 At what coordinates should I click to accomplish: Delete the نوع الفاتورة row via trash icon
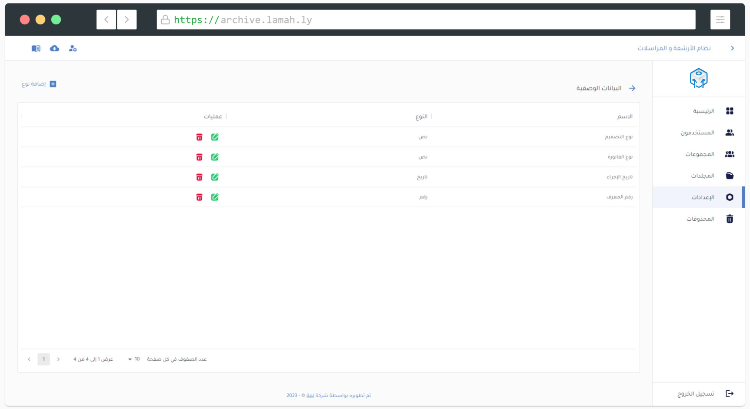[x=199, y=157]
